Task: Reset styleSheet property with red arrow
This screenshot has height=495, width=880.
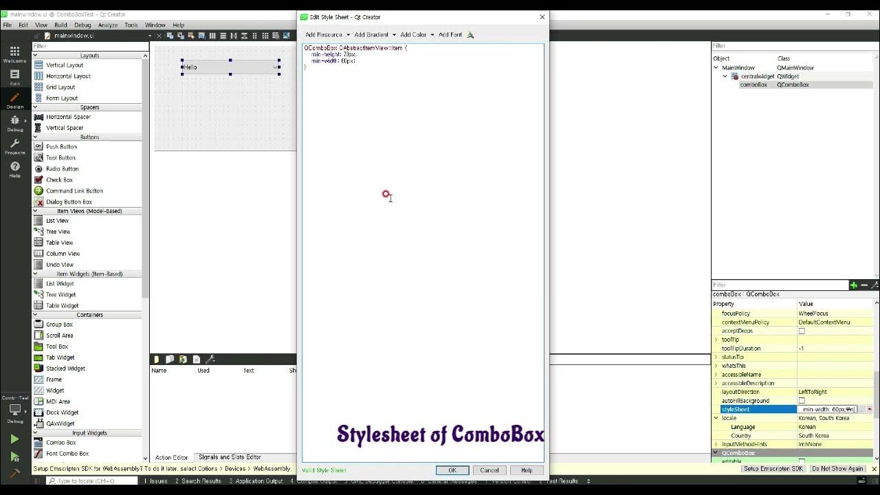Action: click(x=869, y=409)
